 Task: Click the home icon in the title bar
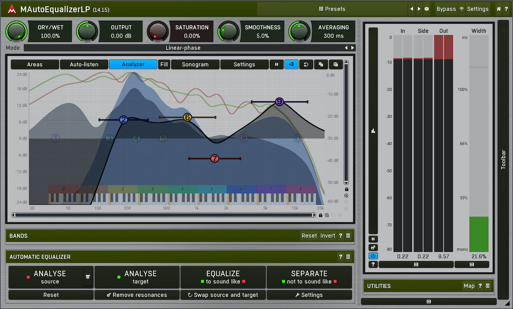click(499, 9)
